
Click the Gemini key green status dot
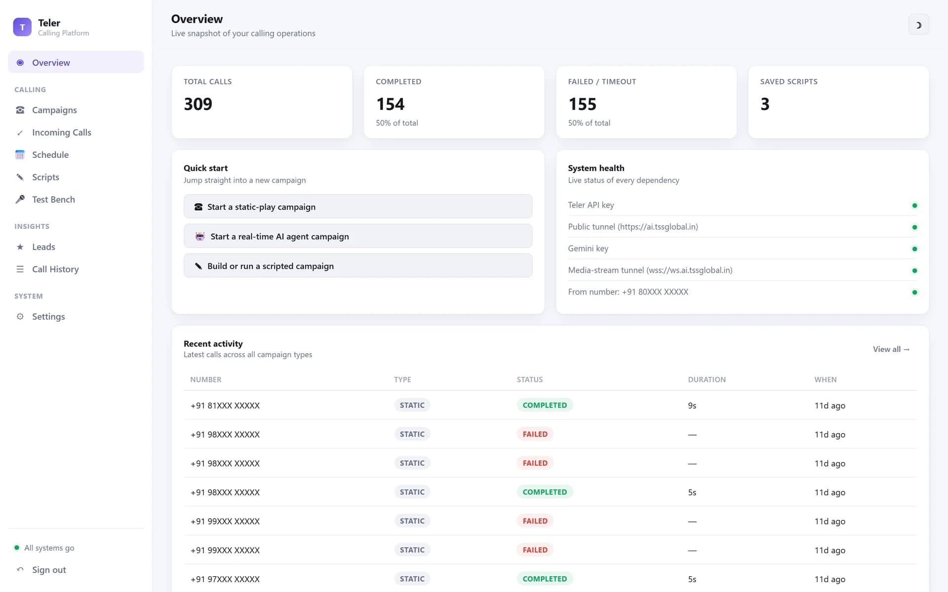click(914, 249)
